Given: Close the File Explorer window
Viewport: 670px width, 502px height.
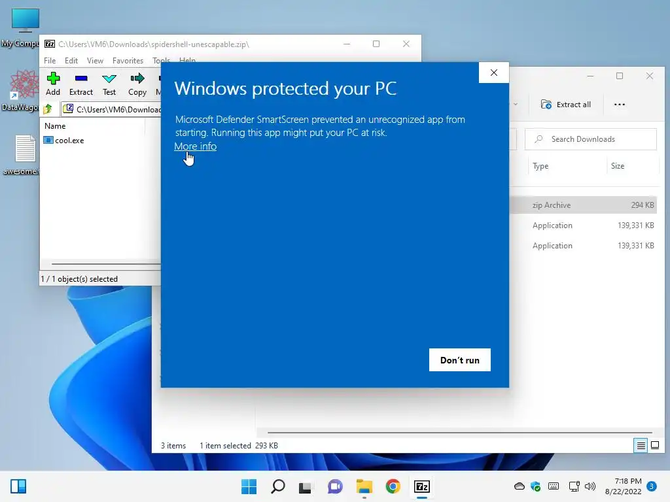Looking at the screenshot, I should (x=650, y=76).
